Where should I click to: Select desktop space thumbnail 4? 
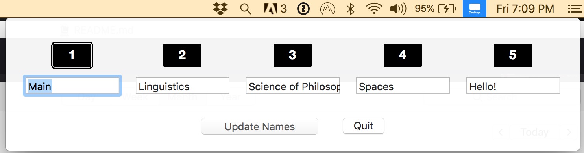tap(403, 55)
